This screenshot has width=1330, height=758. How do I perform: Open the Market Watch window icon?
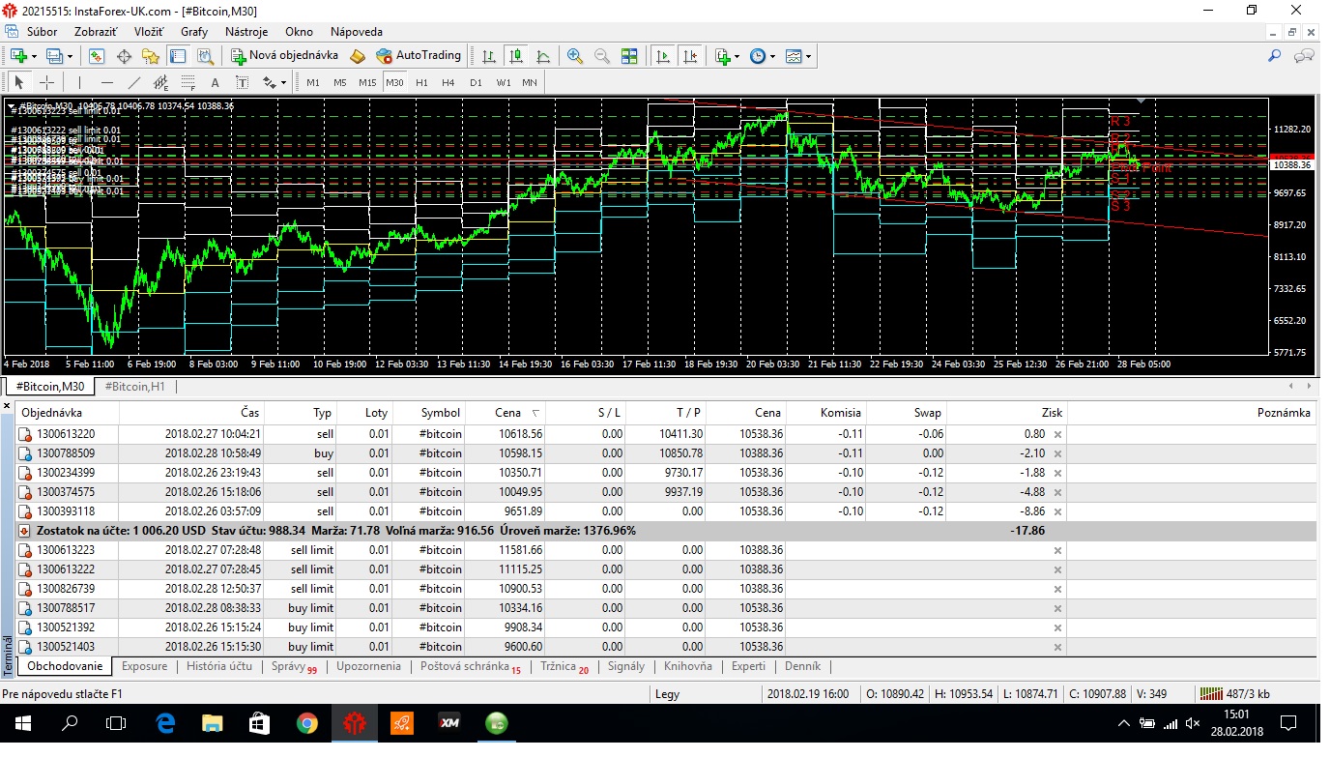(98, 56)
